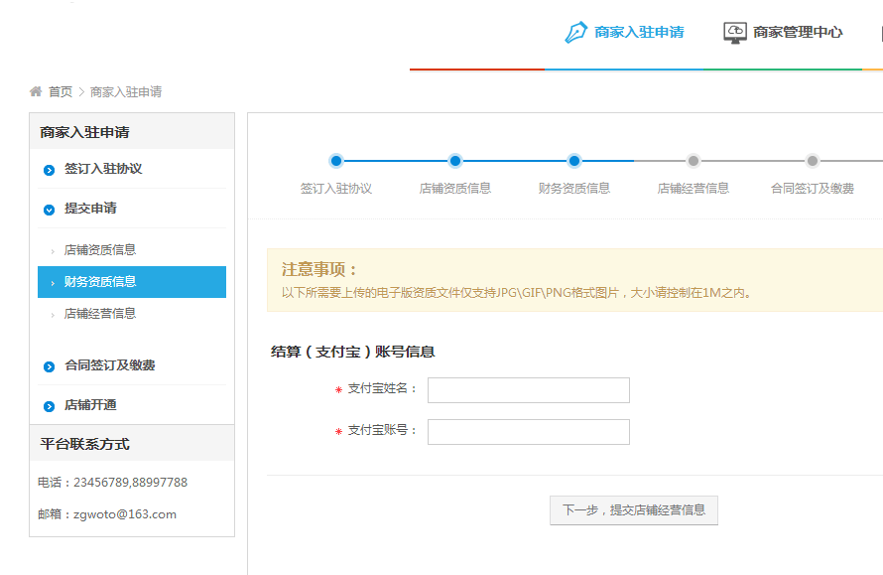Screen dimensions: 883x575
Task: Click the 商家入驻申请 sidebar panel heading
Action: click(x=85, y=132)
